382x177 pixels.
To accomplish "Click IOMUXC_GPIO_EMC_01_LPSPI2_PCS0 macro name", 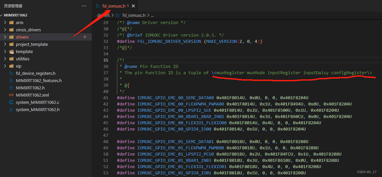I will pyautogui.click(x=175, y=154).
